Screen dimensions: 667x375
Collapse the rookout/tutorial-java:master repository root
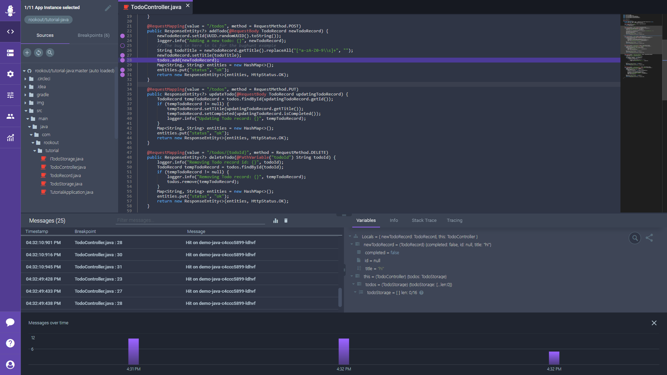click(24, 71)
